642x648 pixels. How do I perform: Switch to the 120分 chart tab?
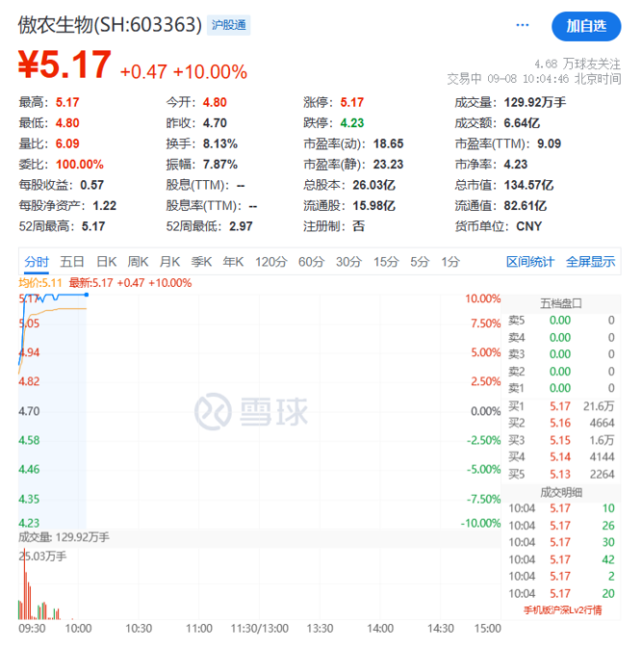pos(271,262)
